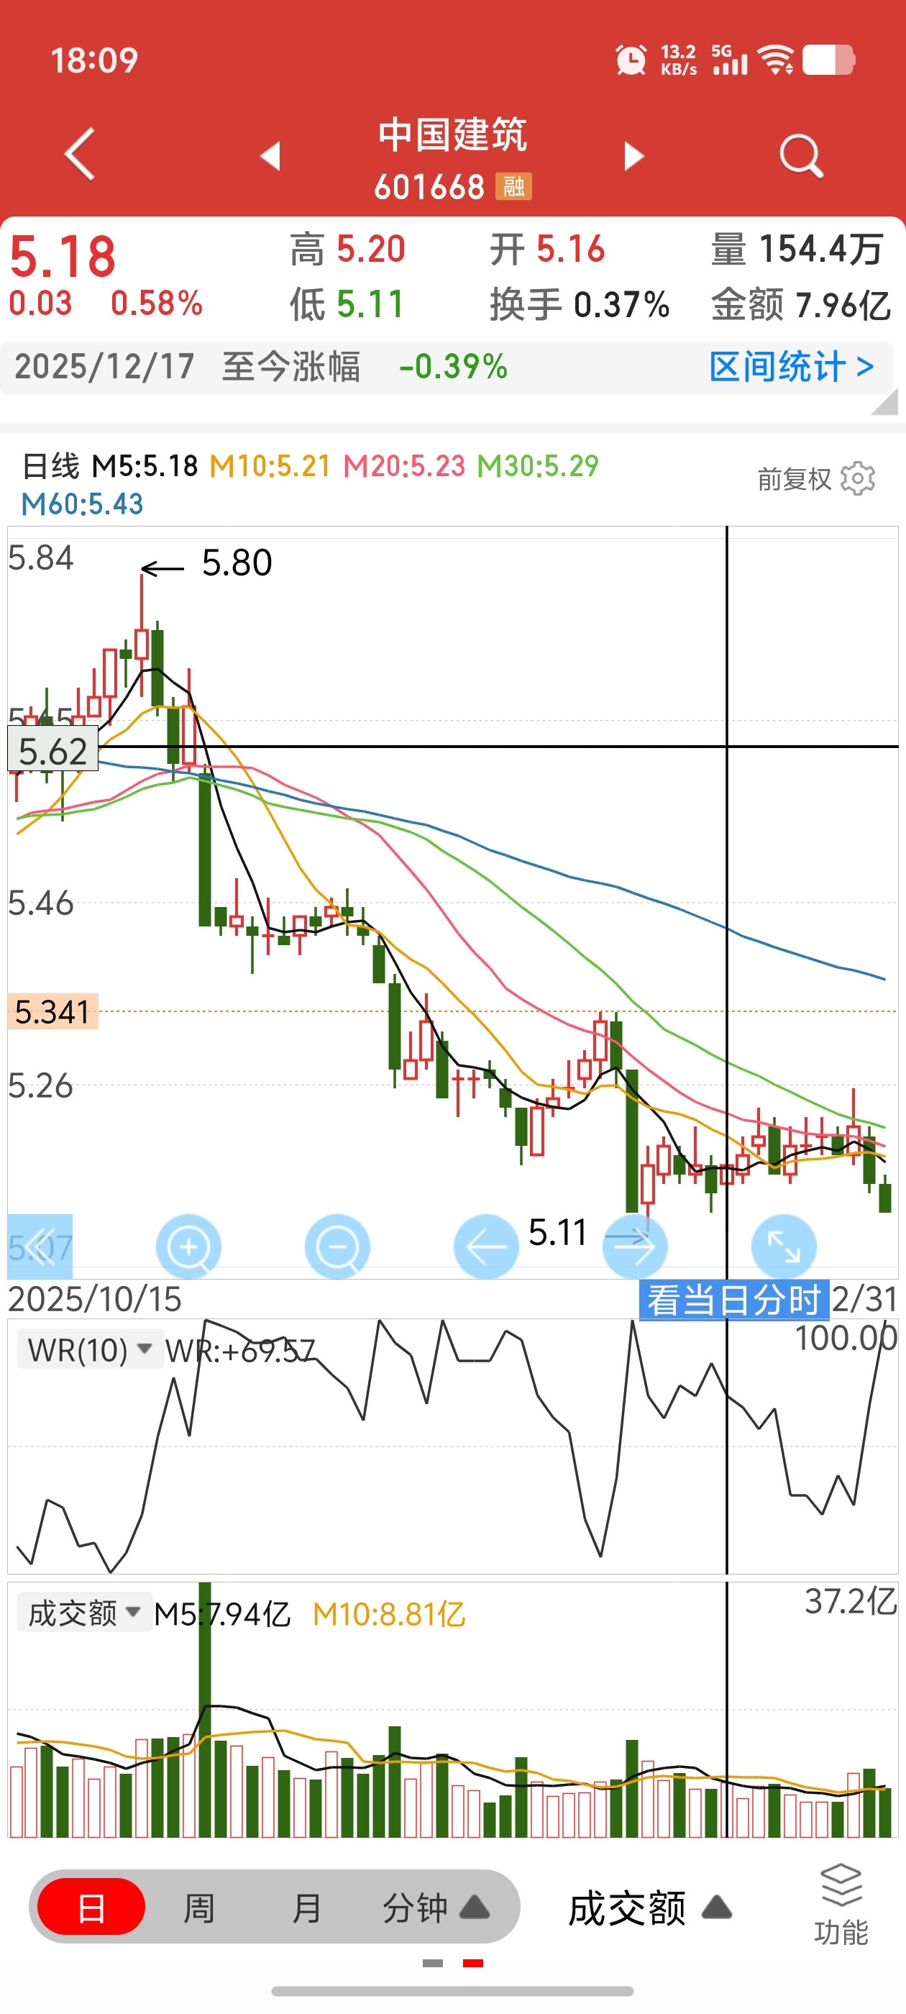The image size is (906, 2014).
Task: Tap the WiFi status icon
Action: pos(777,60)
